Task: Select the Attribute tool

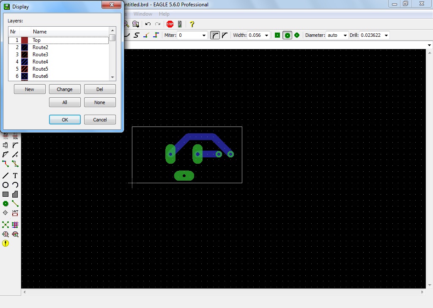Action: tap(15, 213)
